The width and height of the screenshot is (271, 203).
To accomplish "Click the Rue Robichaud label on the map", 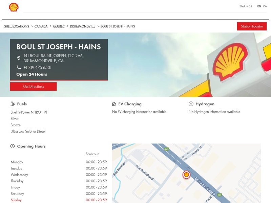I will pos(145,173).
